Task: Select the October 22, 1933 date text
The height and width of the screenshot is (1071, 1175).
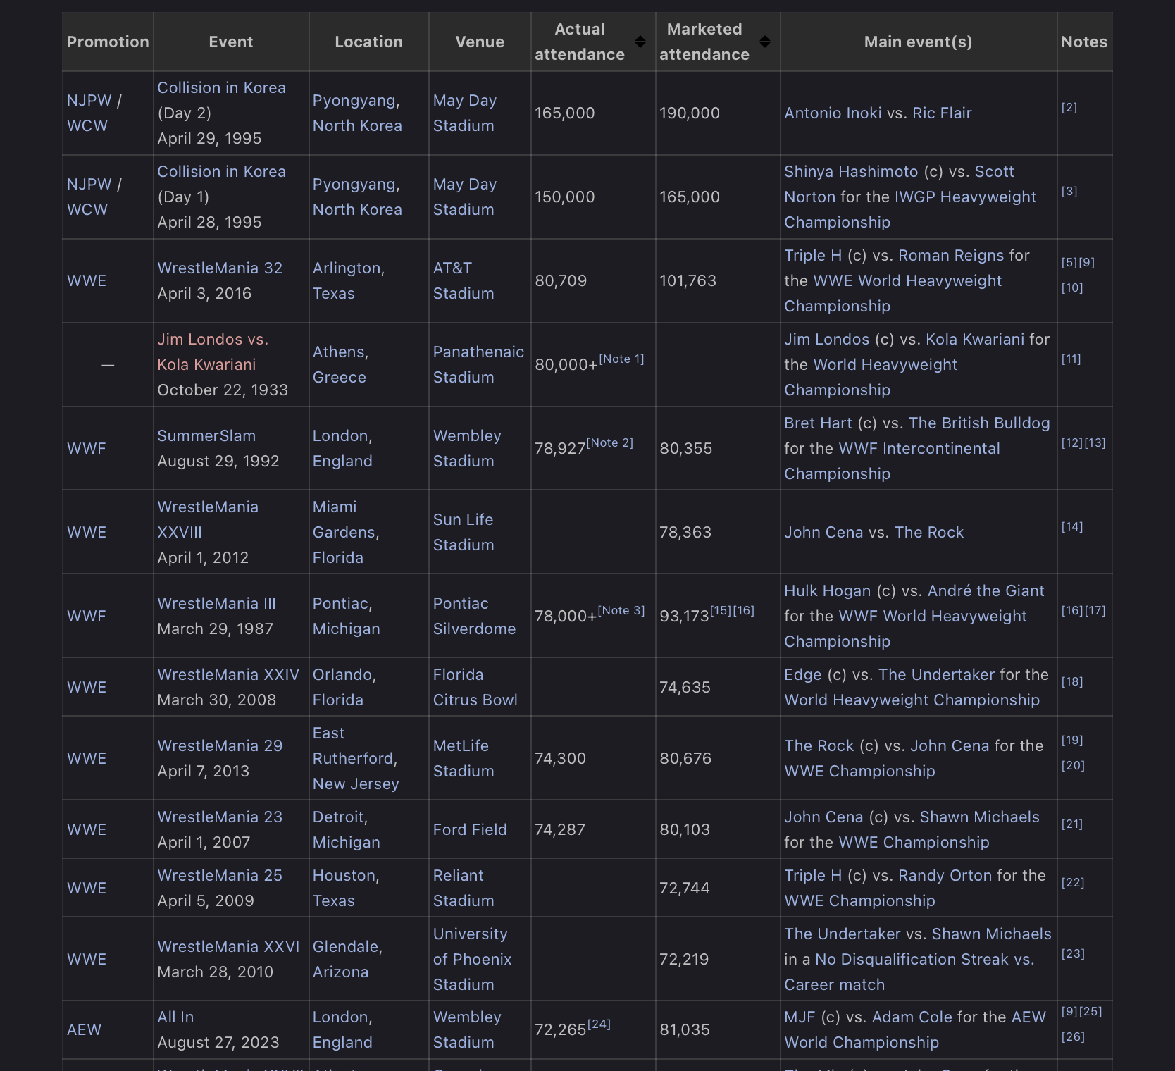Action: pos(223,390)
